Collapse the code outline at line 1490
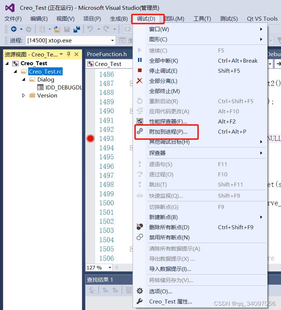Image resolution: width=281 pixels, height=310 pixels. pyautogui.click(x=131, y=111)
